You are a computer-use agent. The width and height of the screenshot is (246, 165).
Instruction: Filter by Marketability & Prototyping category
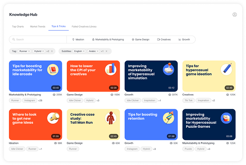click(108, 40)
